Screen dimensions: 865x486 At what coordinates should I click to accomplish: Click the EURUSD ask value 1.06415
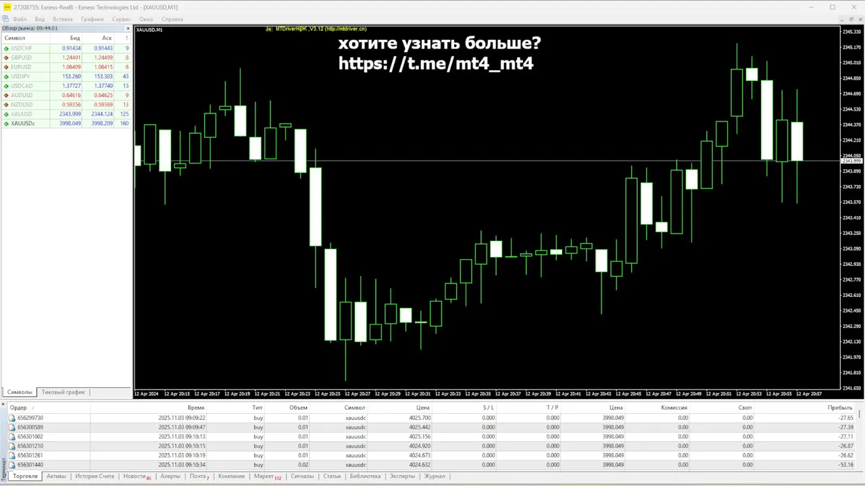pos(104,67)
